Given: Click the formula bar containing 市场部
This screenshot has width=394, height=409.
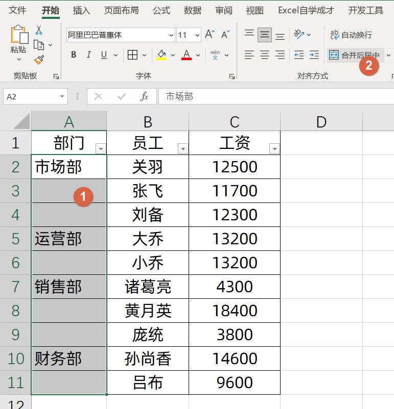Looking at the screenshot, I should 276,96.
